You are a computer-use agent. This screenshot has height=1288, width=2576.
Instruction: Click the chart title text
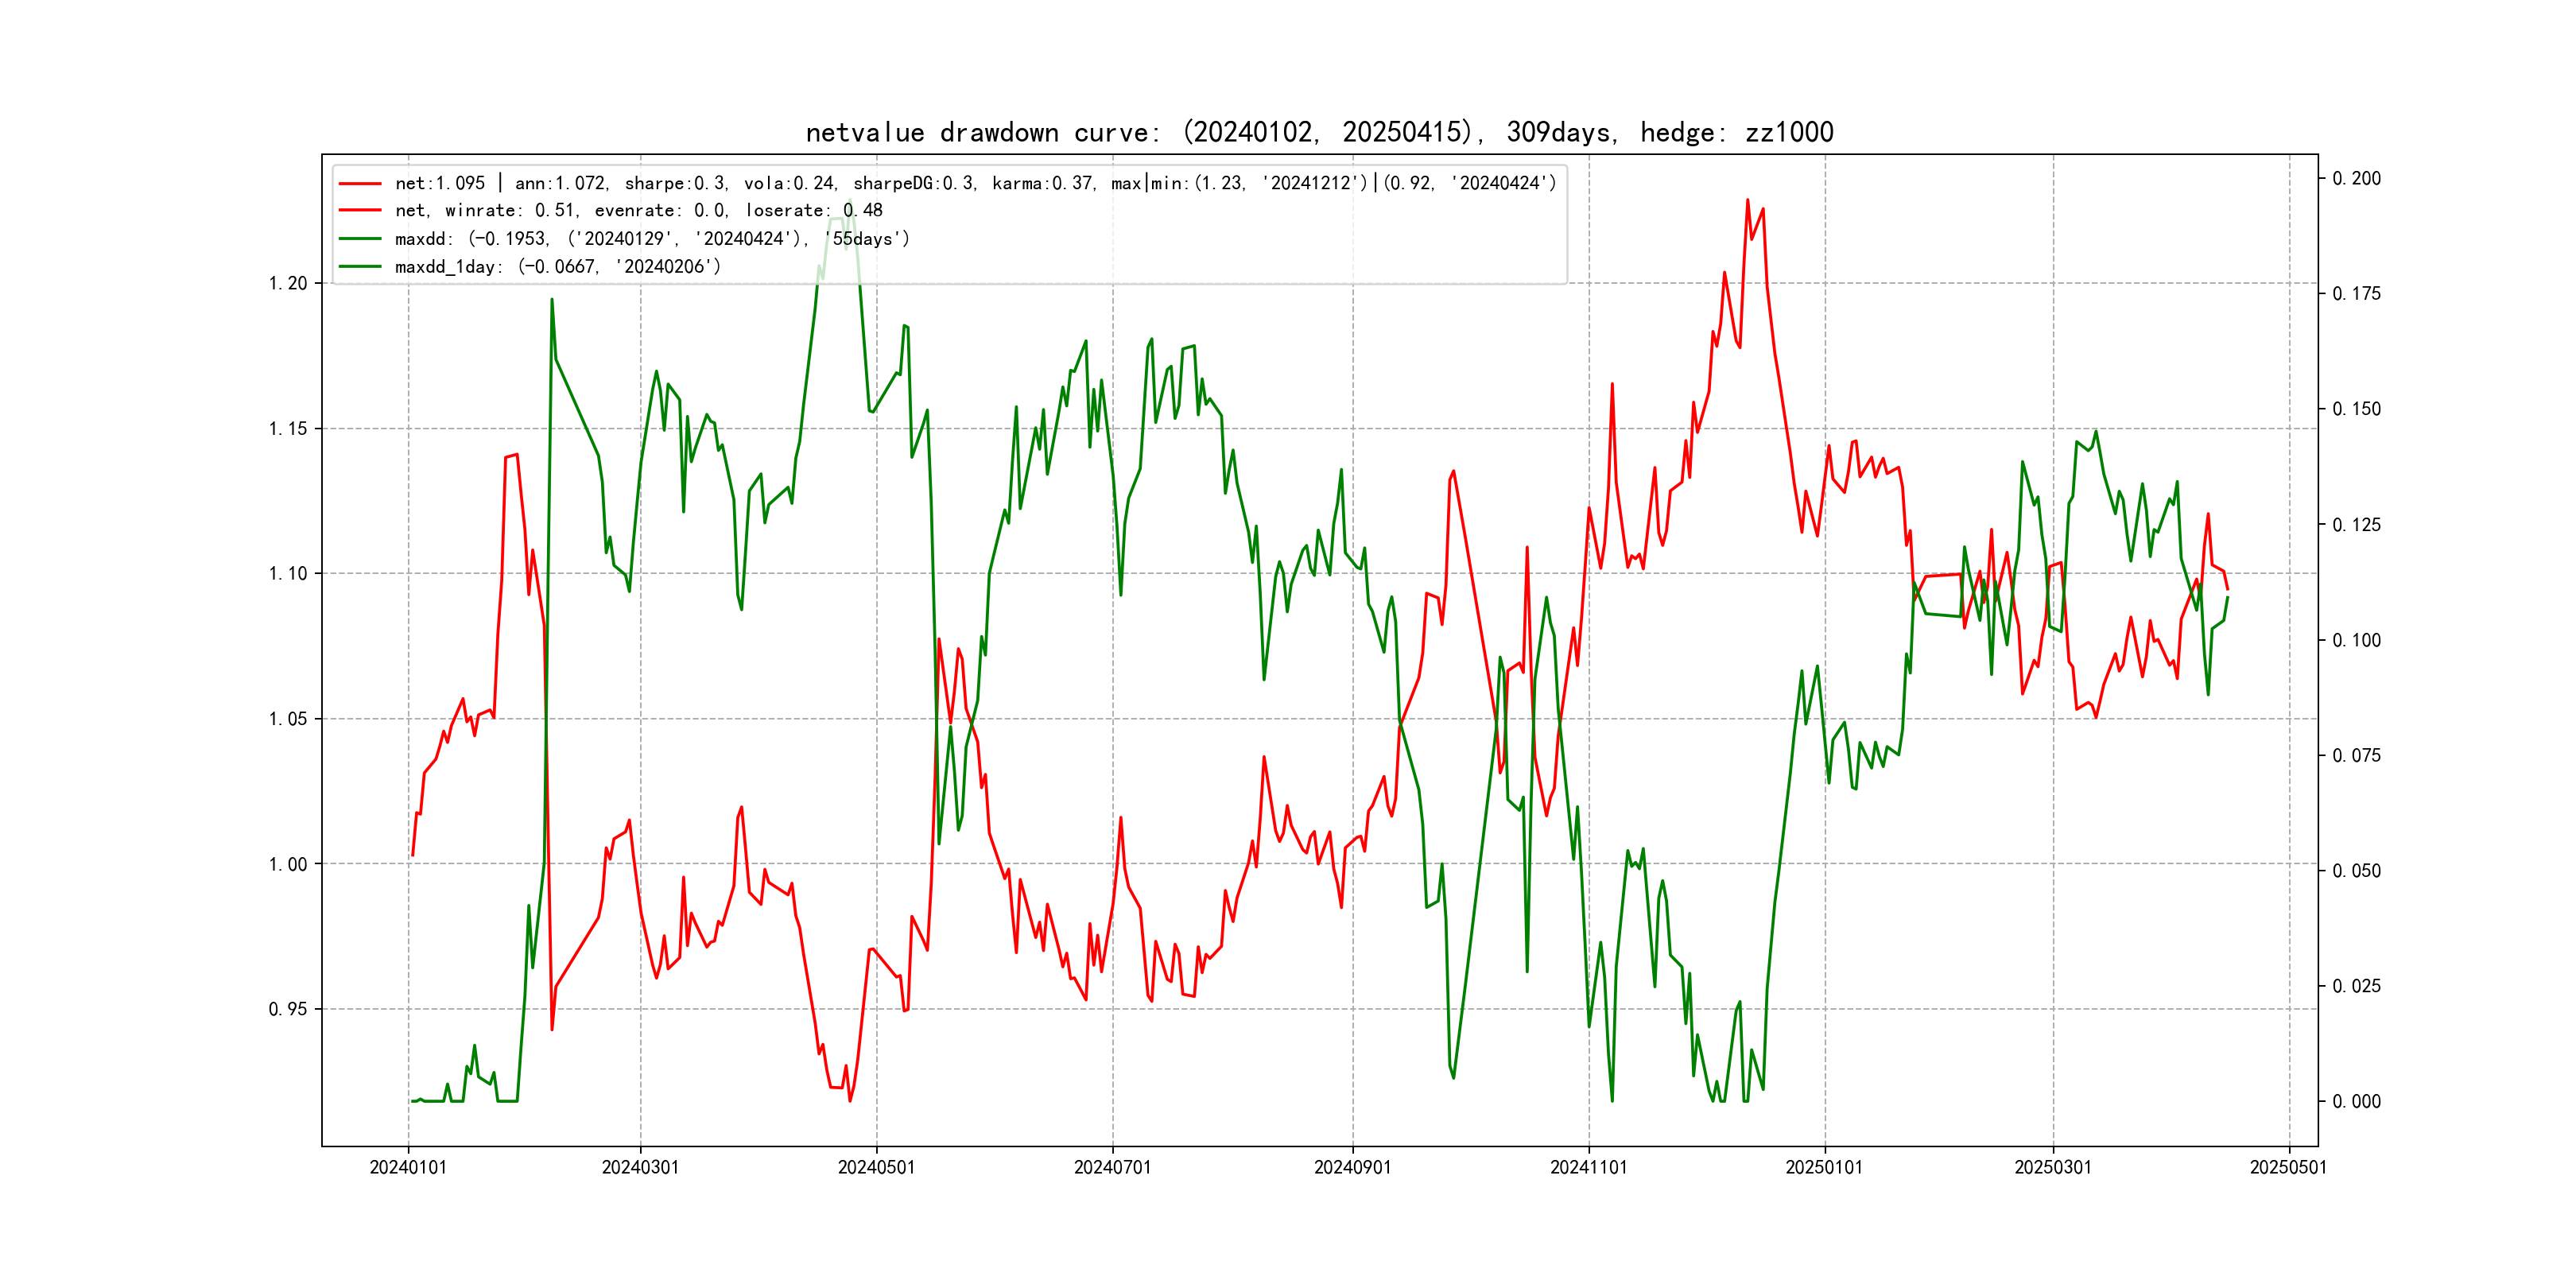1319,133
